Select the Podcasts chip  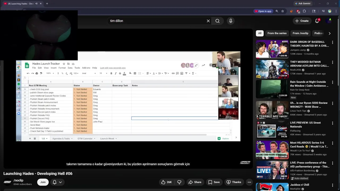[319, 33]
